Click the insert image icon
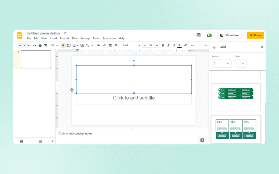Screen dimensions: 279x174 (x=74, y=46)
